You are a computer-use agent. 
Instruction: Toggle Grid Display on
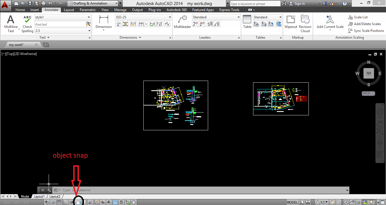coord(60,202)
